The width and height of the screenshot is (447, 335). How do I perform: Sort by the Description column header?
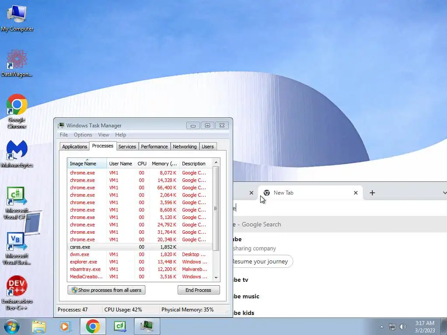pos(196,164)
